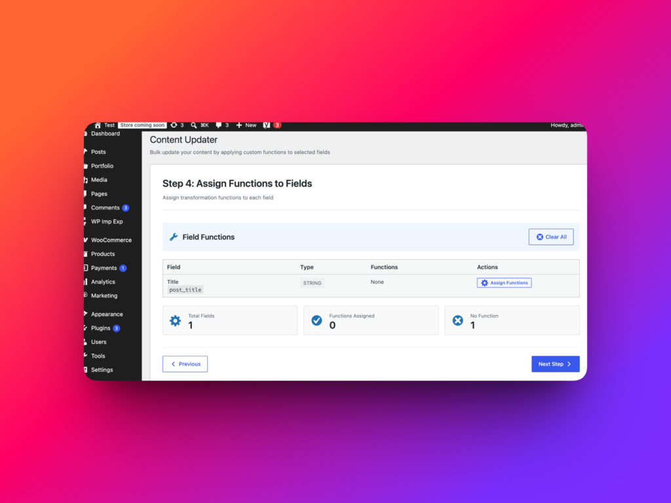Open Appearance in the sidebar
671x503 pixels.
(x=107, y=314)
